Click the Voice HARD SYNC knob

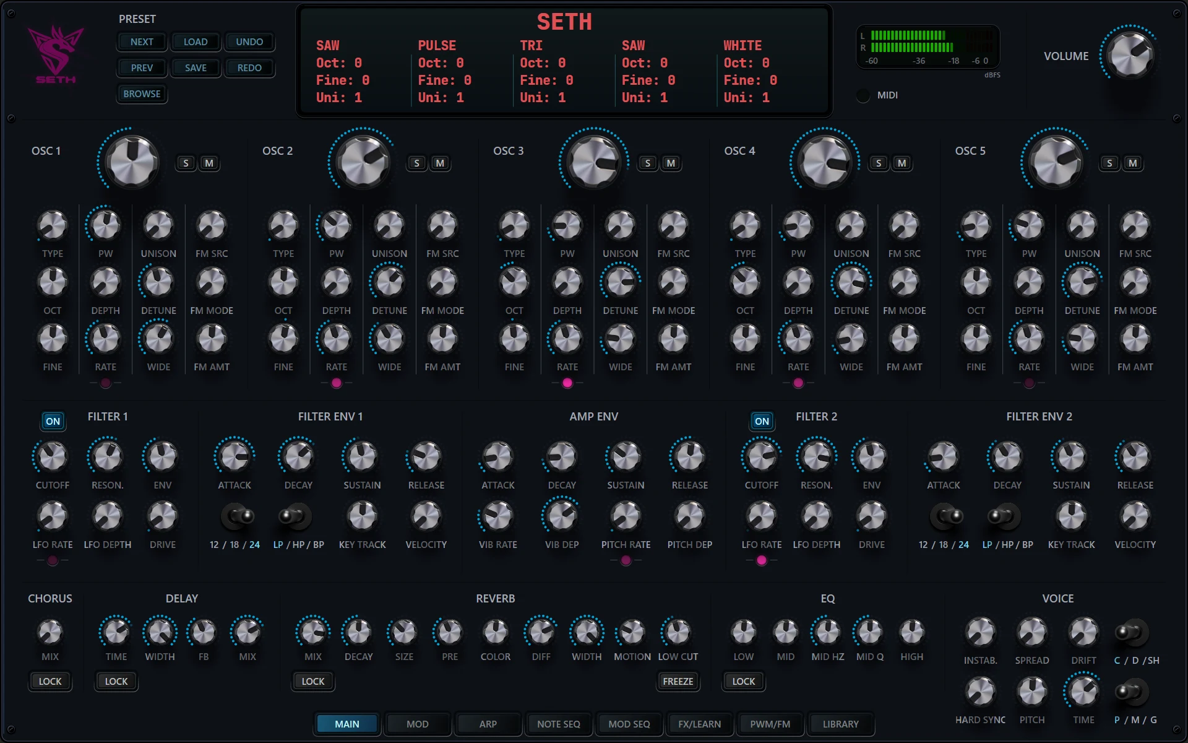[x=980, y=692]
